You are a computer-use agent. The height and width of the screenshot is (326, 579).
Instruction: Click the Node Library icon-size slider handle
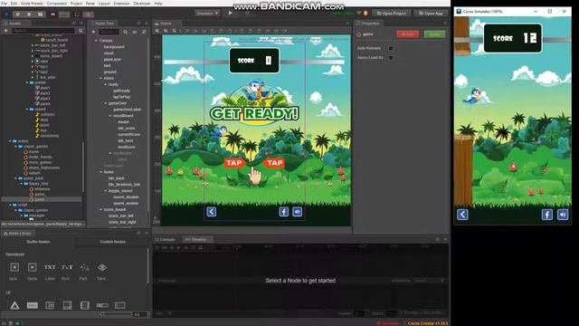click(102, 314)
